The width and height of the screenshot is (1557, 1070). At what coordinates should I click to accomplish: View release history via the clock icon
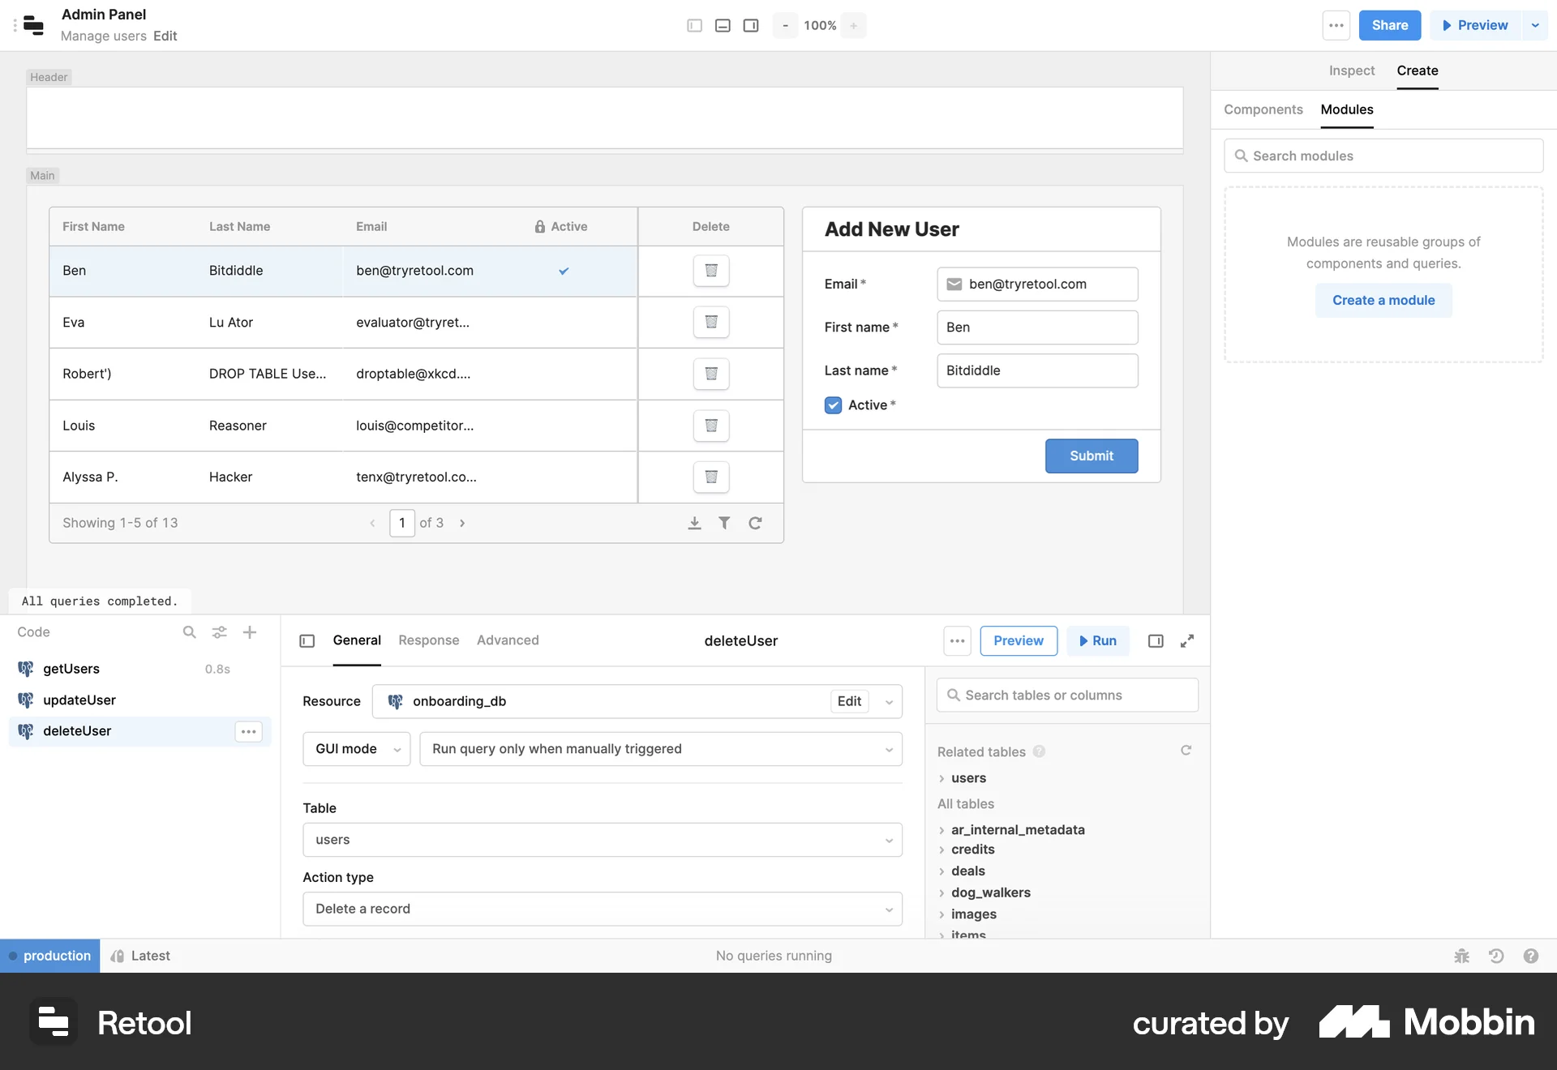coord(1496,956)
